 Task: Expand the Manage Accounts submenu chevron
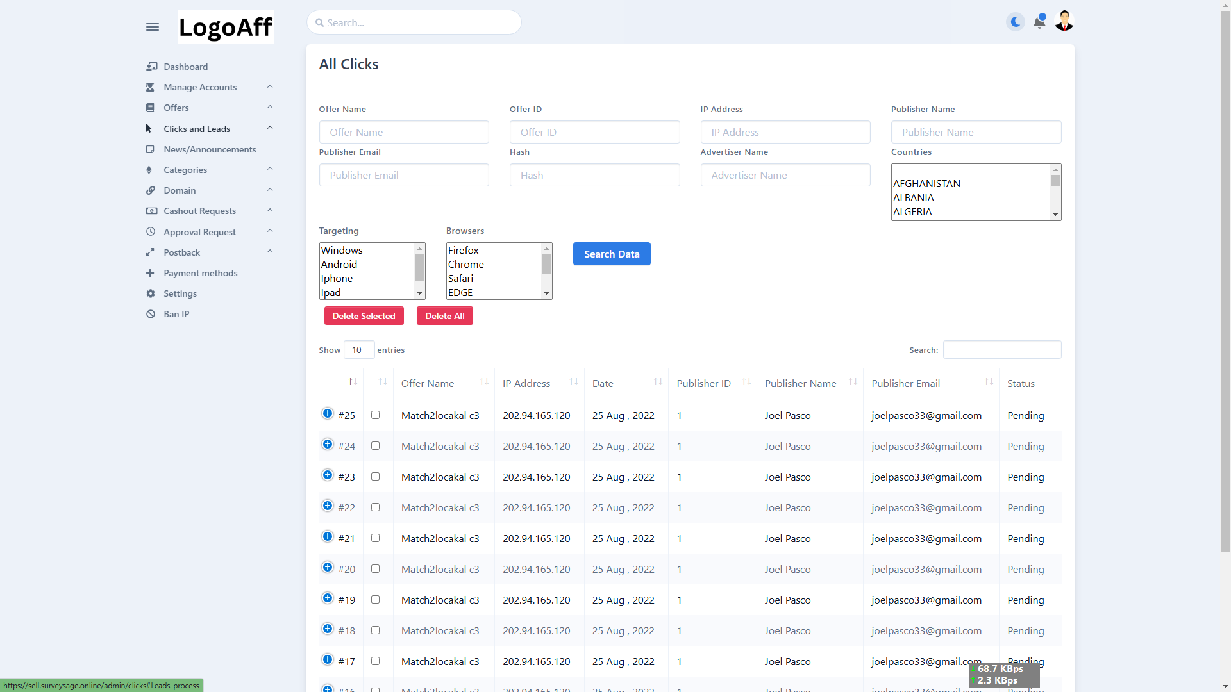point(270,86)
